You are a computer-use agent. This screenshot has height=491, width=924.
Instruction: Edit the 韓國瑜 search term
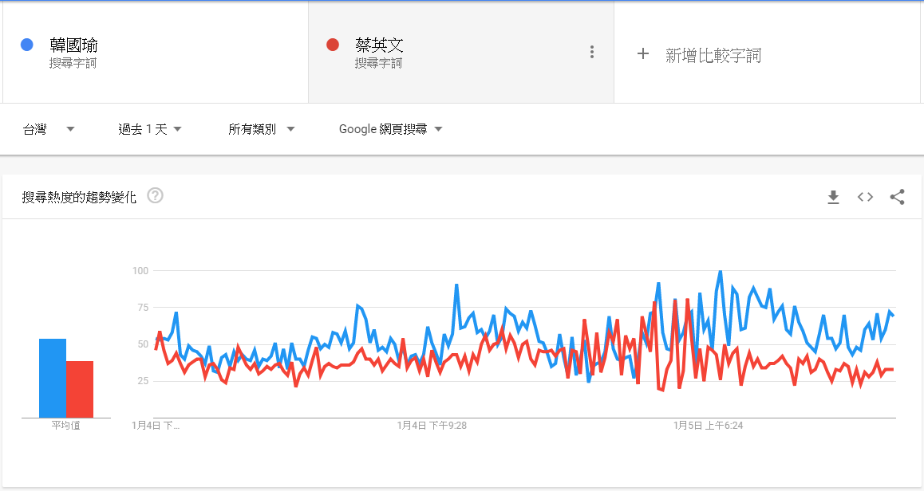[73, 45]
